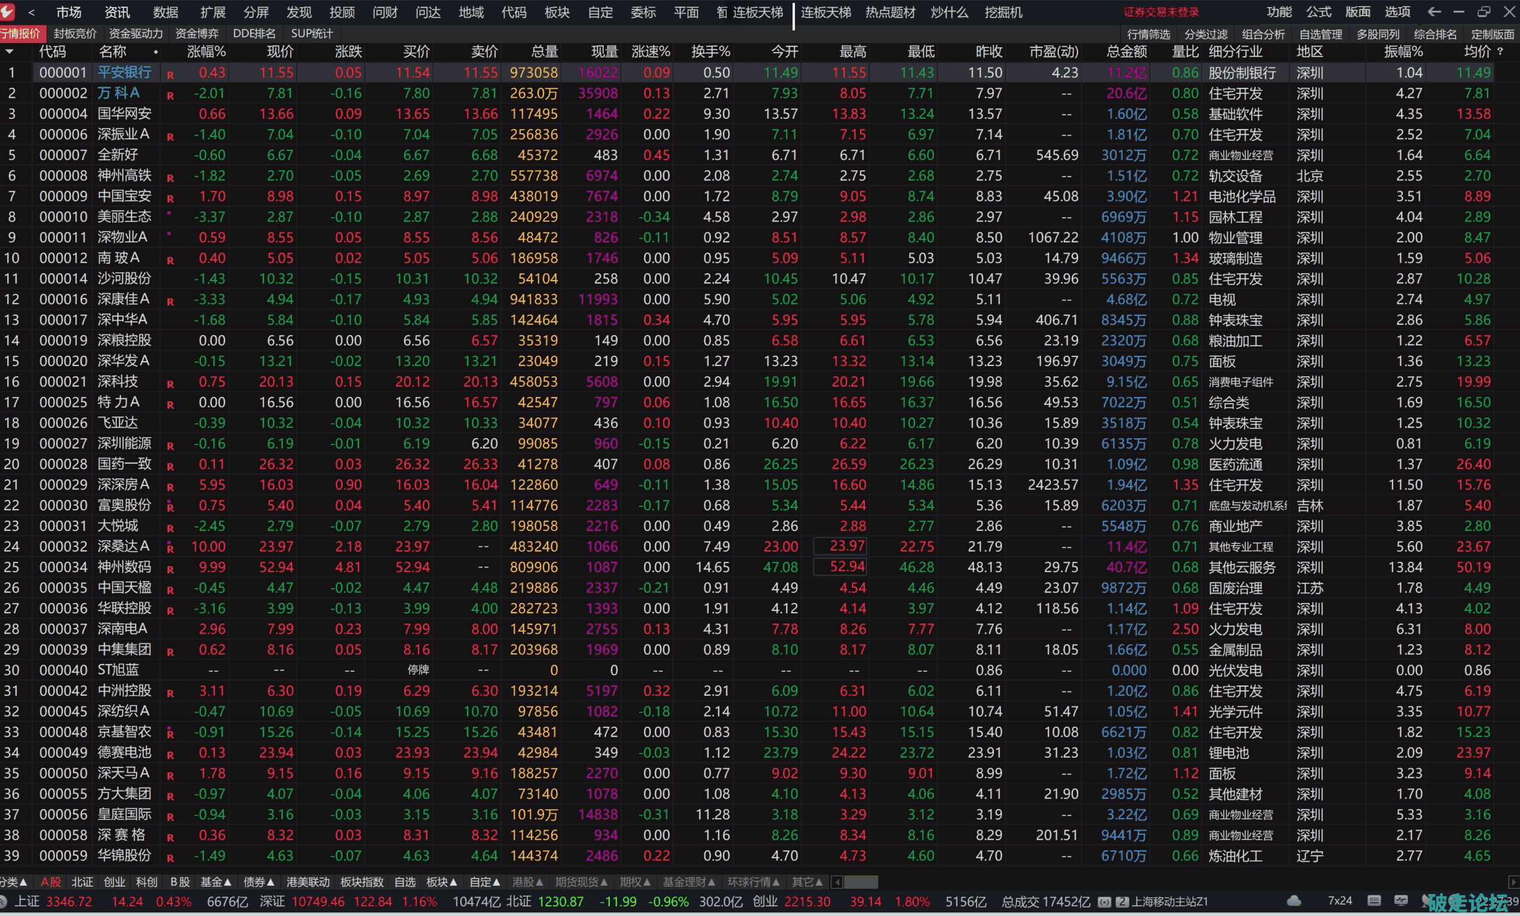Select the 神州数码 stock row
The image size is (1520, 916).
pyautogui.click(x=124, y=567)
